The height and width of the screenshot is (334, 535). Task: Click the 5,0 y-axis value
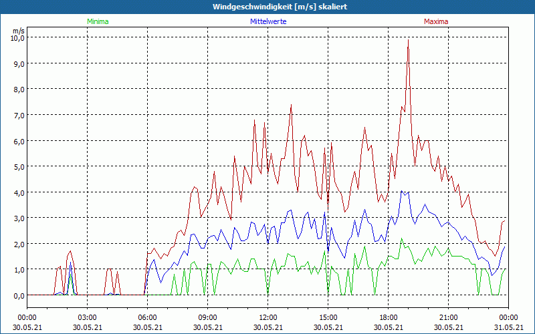[19, 166]
